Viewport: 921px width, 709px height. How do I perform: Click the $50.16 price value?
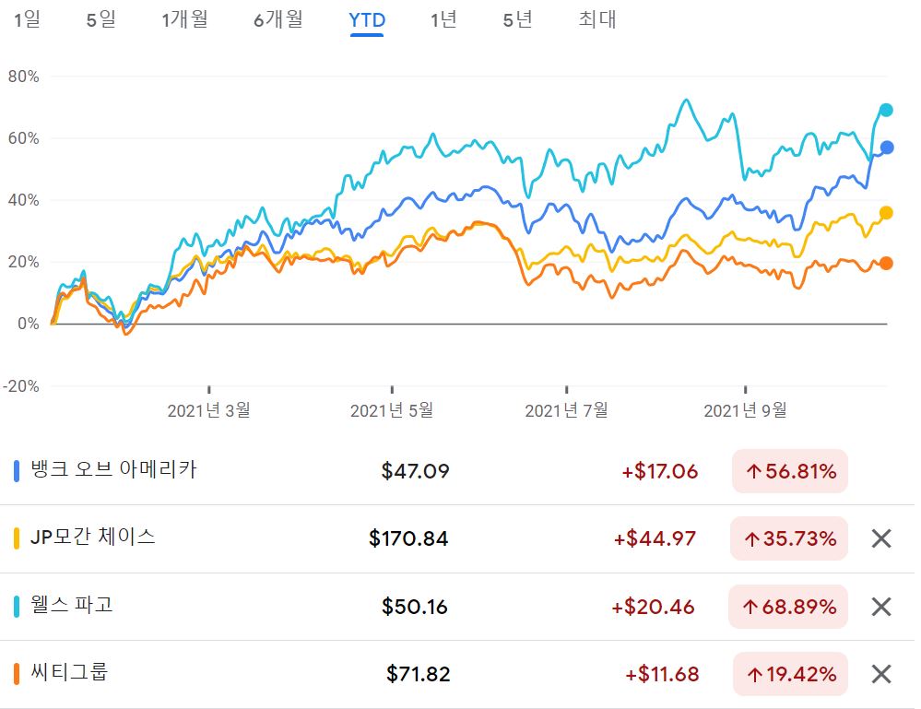coord(415,607)
